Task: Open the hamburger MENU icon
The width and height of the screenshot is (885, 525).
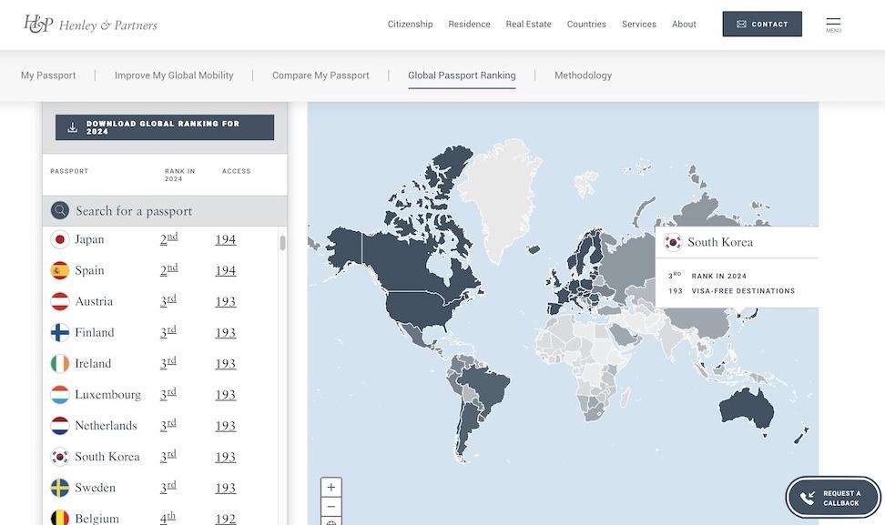Action: 833,25
